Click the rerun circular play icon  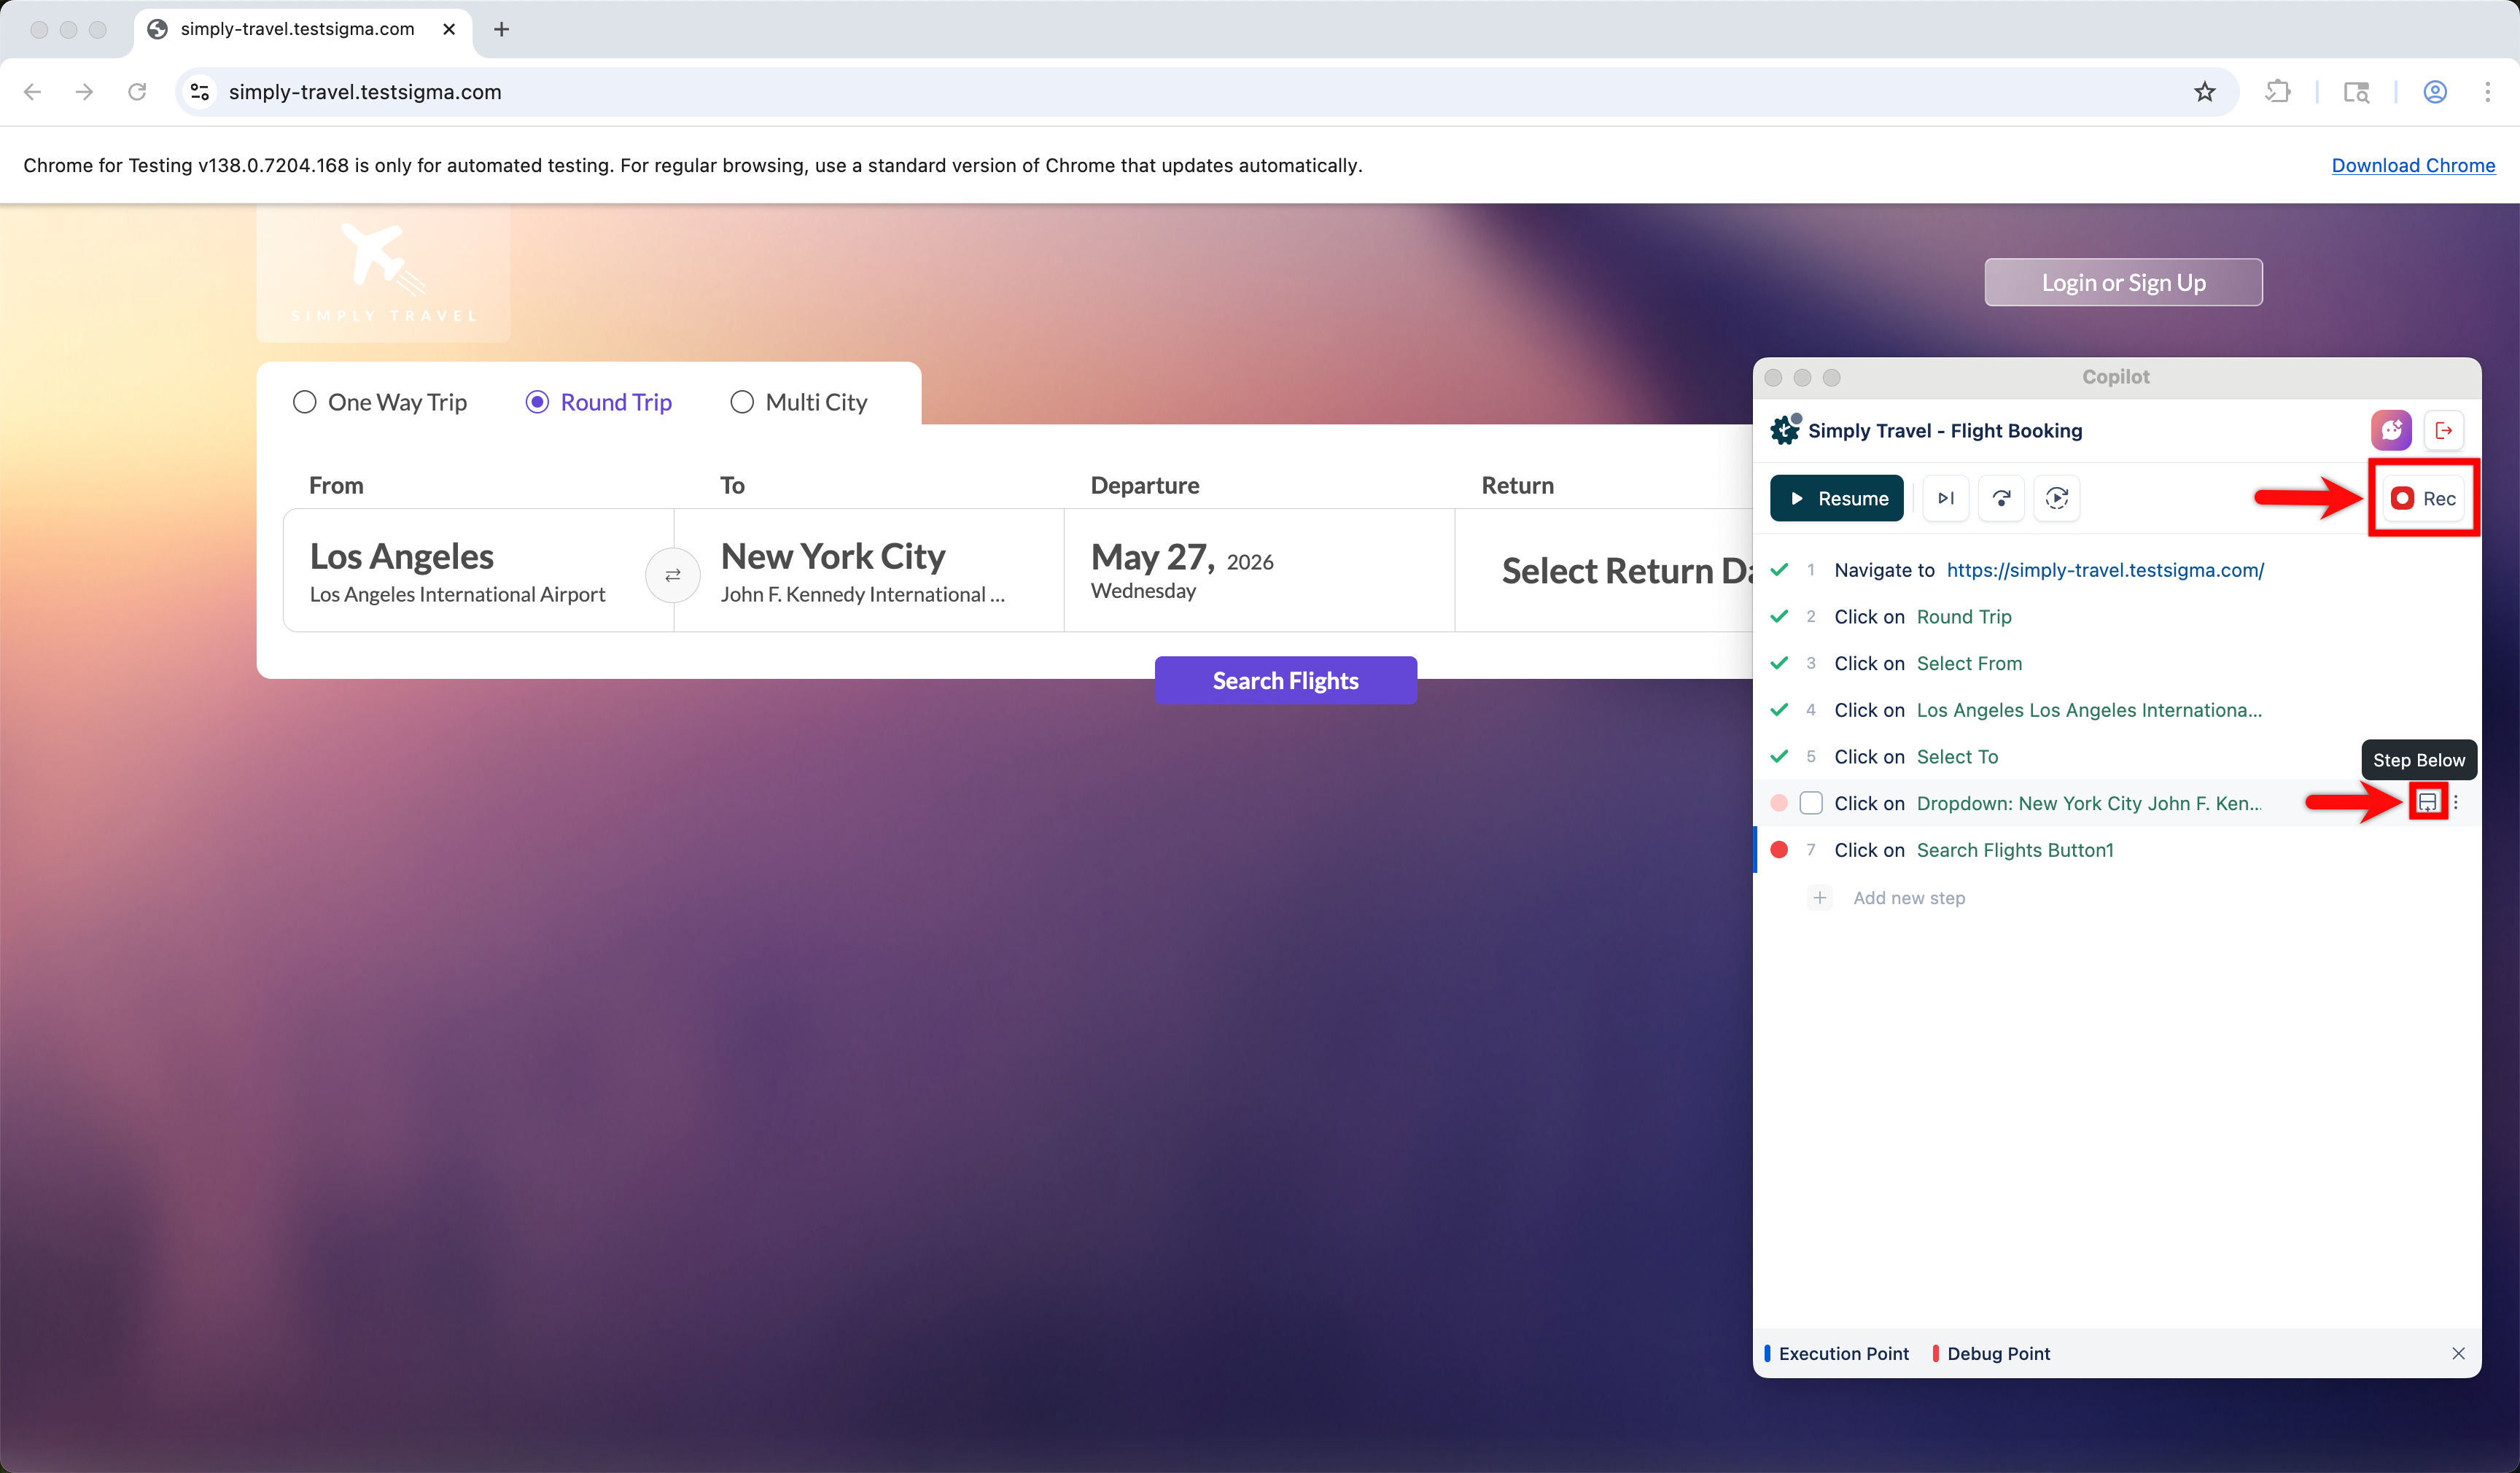(x=2057, y=498)
